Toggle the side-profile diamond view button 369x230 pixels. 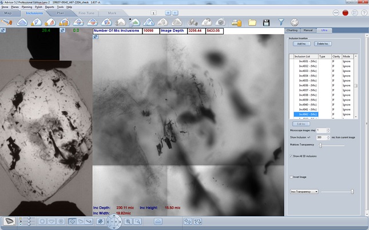pos(51,221)
